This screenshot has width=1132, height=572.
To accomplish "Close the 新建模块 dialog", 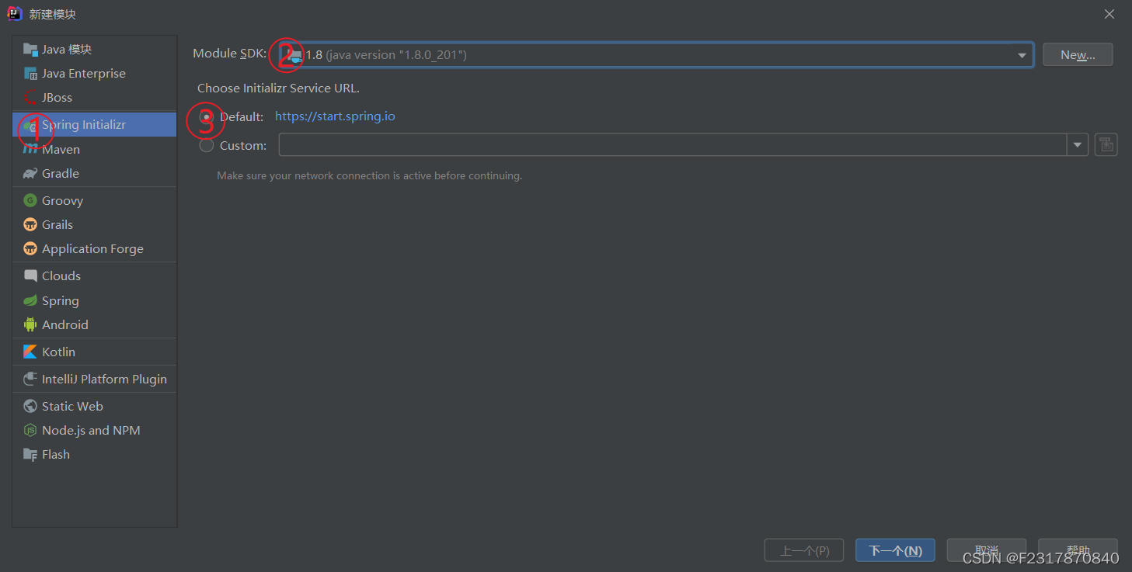I will pos(1109,14).
